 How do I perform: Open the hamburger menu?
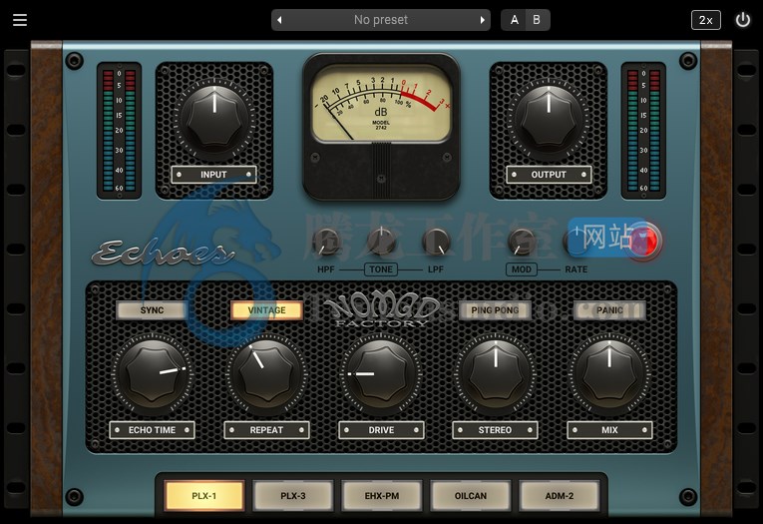point(20,20)
